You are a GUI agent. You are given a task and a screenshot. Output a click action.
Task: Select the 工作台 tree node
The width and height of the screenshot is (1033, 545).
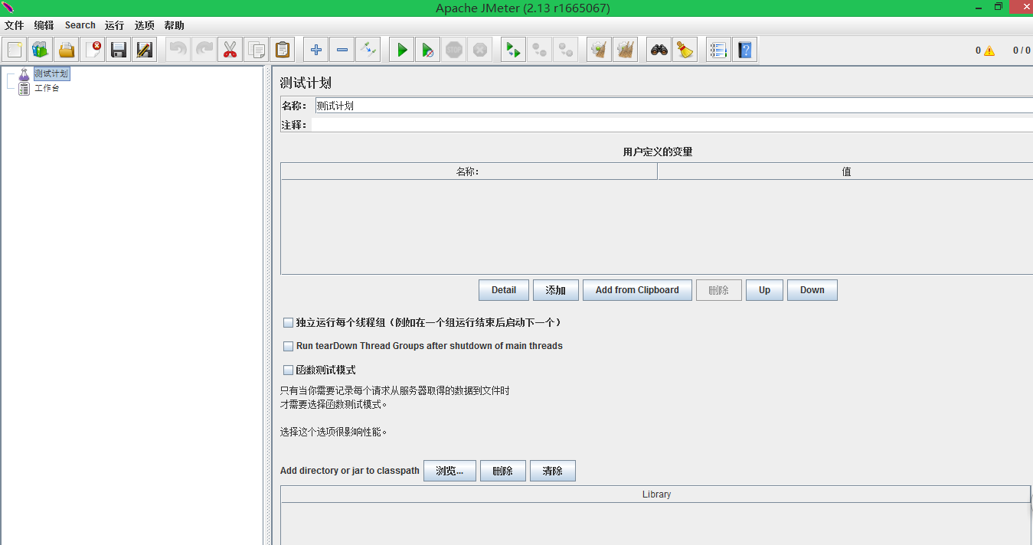[x=47, y=88]
